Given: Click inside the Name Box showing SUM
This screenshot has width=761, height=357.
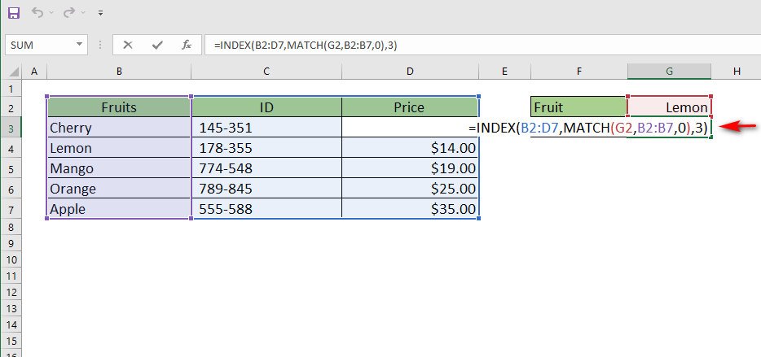Looking at the screenshot, I should click(40, 45).
